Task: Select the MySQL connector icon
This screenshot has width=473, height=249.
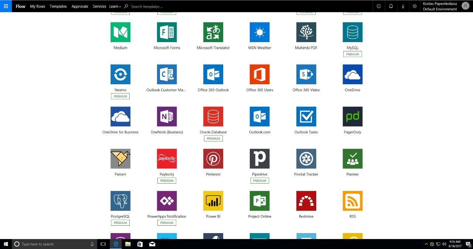Action: [353, 32]
